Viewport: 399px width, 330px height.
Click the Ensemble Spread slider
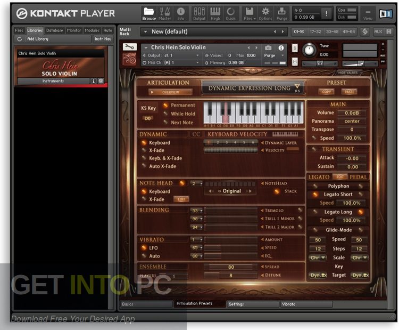point(230,267)
